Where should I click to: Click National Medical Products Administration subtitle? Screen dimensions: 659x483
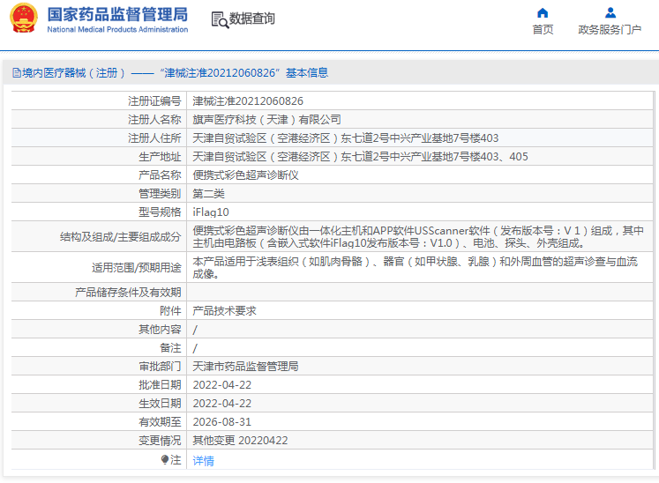tap(117, 29)
